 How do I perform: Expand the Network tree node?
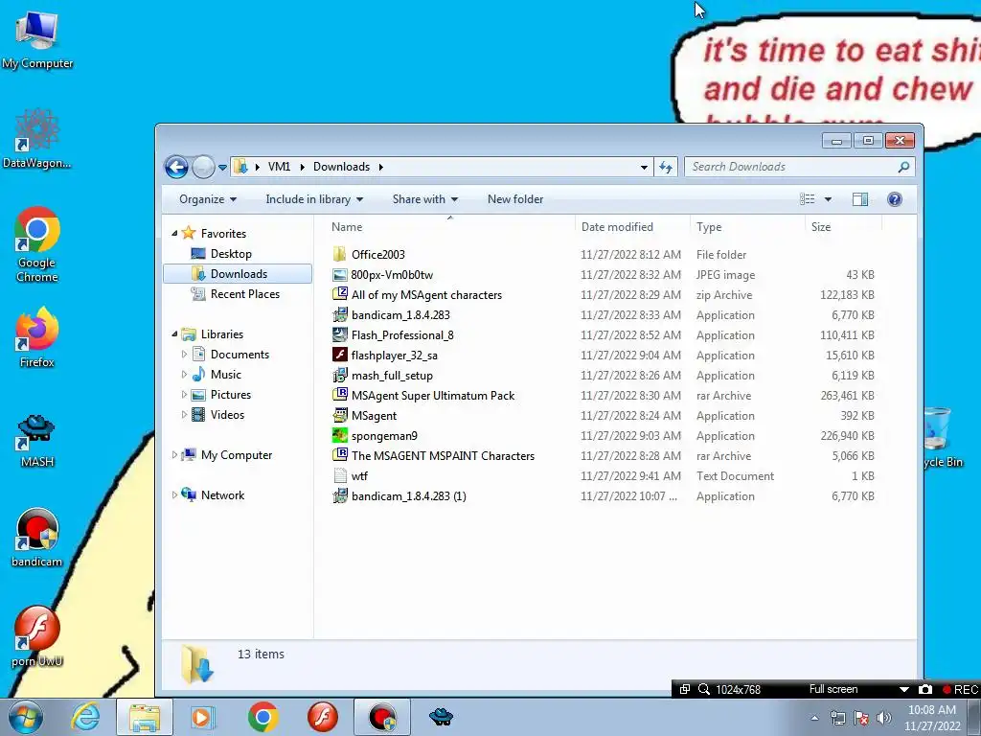point(174,495)
